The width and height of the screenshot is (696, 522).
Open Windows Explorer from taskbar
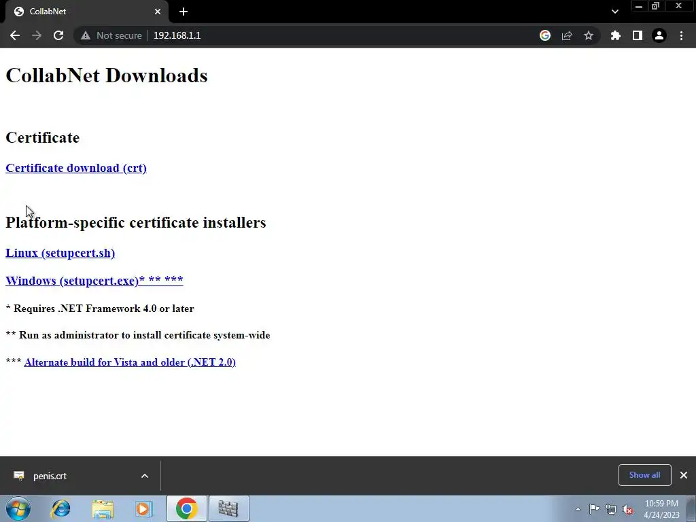pyautogui.click(x=103, y=508)
